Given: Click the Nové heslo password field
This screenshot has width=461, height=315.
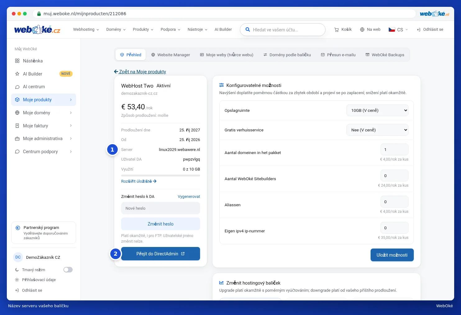Looking at the screenshot, I should coord(161,208).
